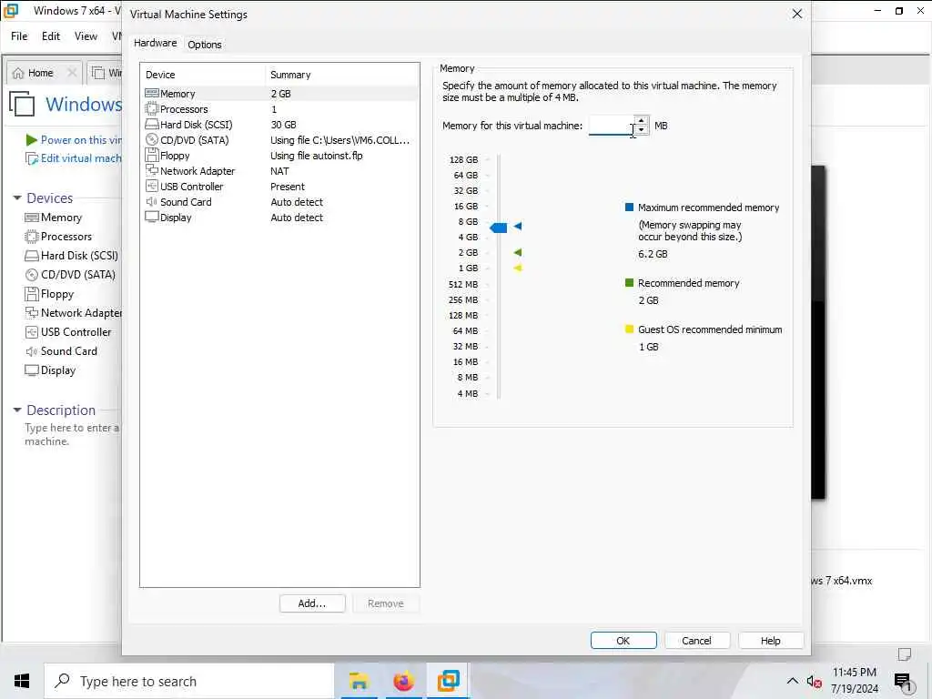The height and width of the screenshot is (699, 932).
Task: Click Sound Card icon in main window
Action: click(x=32, y=351)
